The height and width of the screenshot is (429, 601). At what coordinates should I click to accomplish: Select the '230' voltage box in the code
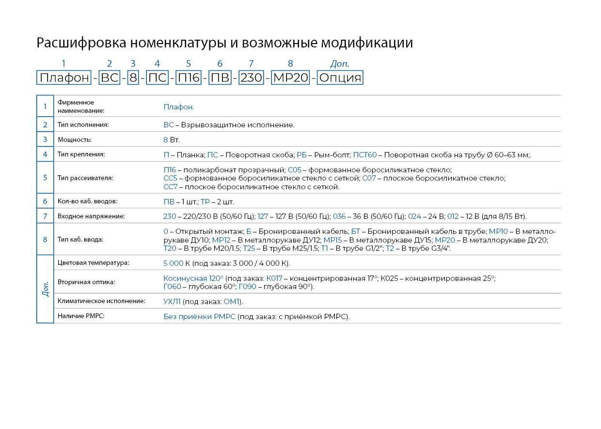point(251,78)
